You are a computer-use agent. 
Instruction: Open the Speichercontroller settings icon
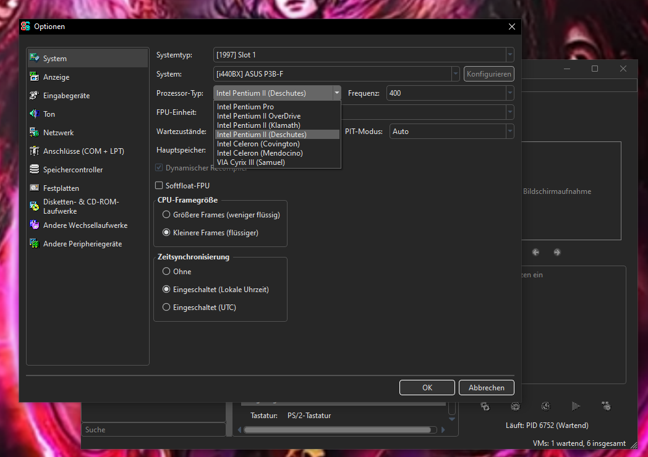pos(35,169)
